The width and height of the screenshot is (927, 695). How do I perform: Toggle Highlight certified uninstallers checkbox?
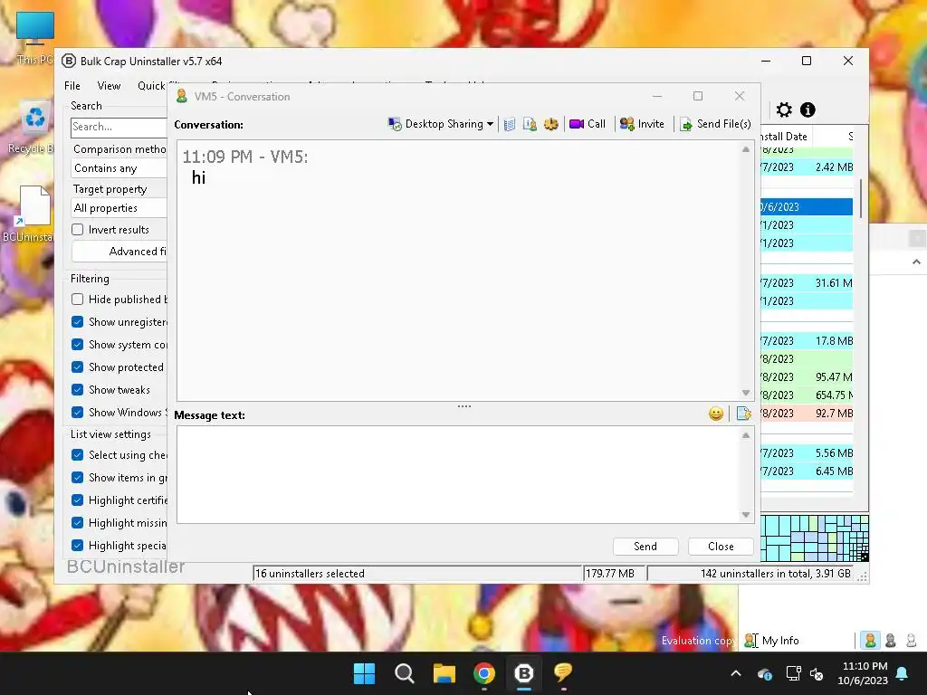tap(78, 500)
